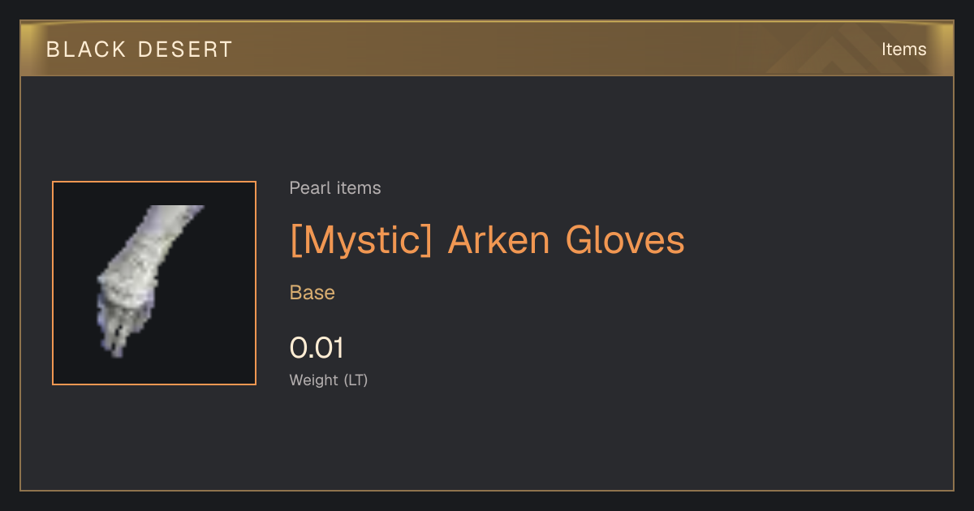Select the Pearl items category label
This screenshot has height=511, width=974.
tap(335, 188)
